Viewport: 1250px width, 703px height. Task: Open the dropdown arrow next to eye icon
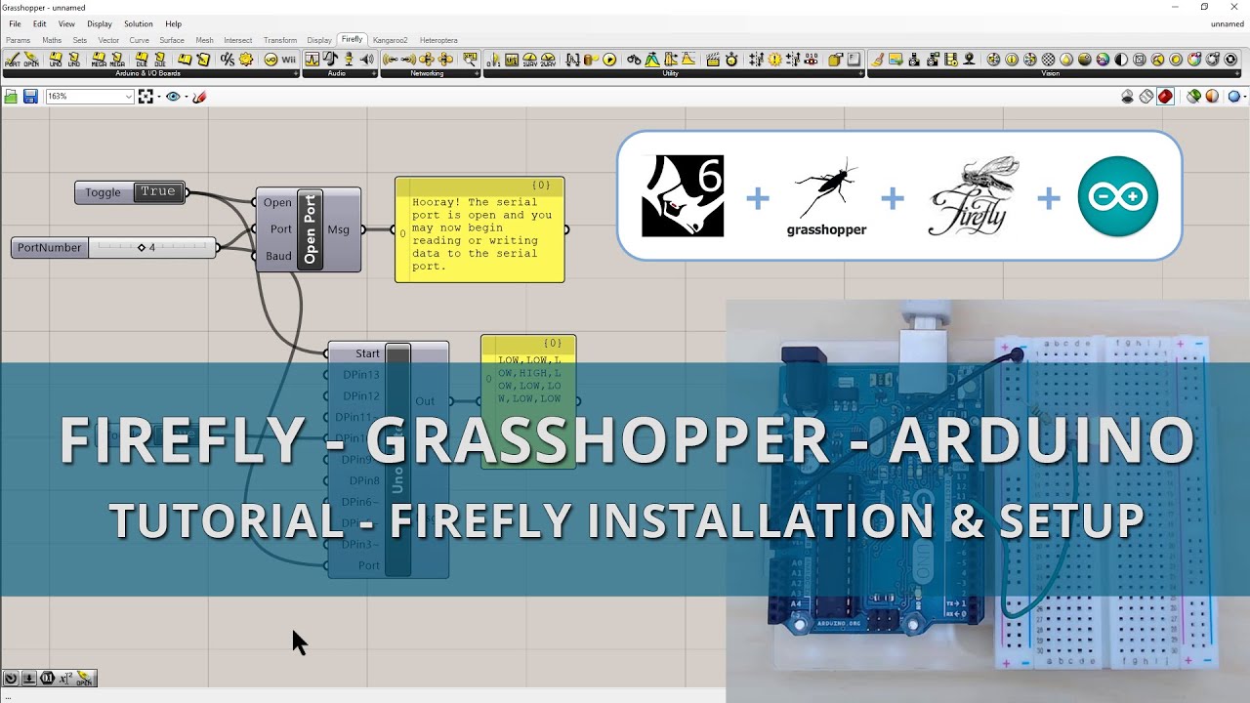click(185, 97)
